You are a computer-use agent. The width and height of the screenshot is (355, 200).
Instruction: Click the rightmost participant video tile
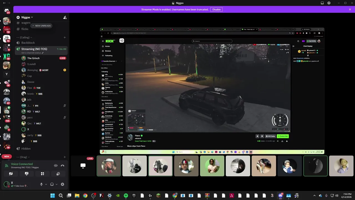(x=341, y=166)
